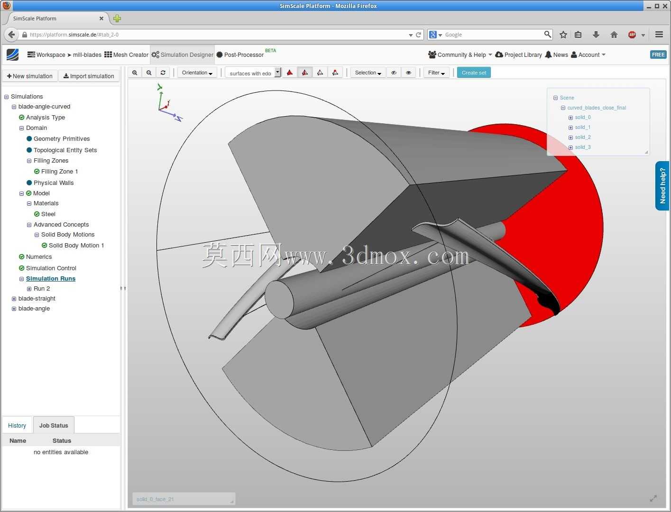Image resolution: width=671 pixels, height=512 pixels.
Task: Open the Workspace breadcrumb
Action: (46, 55)
